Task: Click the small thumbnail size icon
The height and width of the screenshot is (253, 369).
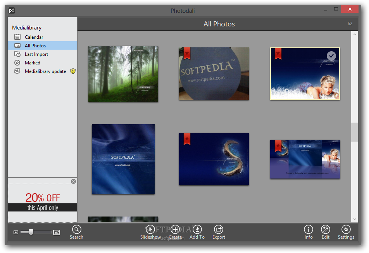Action: click(16, 232)
